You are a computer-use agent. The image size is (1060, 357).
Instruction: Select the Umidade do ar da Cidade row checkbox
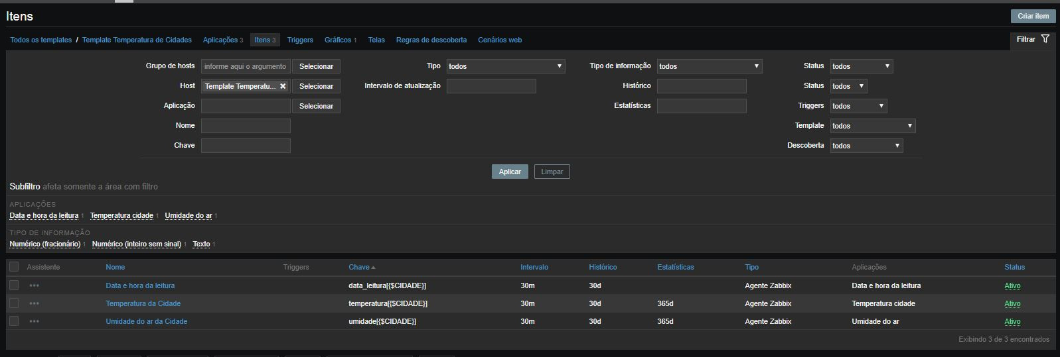[14, 321]
